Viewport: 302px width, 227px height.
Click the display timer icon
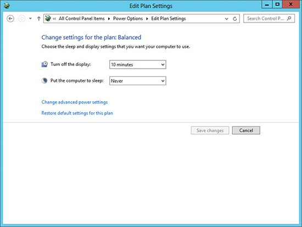tap(44, 64)
